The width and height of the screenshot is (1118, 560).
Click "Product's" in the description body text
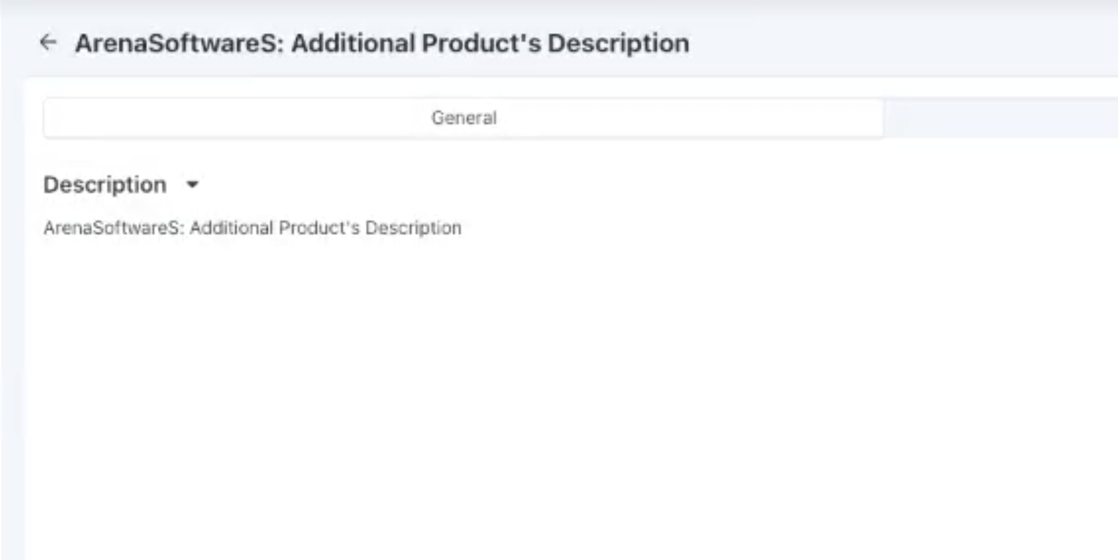[318, 228]
